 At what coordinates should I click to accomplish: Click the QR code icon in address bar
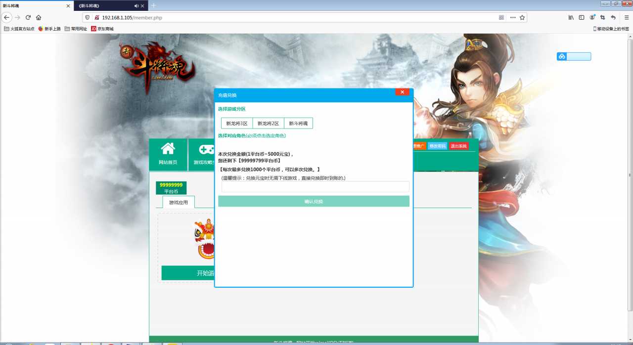(x=501, y=17)
